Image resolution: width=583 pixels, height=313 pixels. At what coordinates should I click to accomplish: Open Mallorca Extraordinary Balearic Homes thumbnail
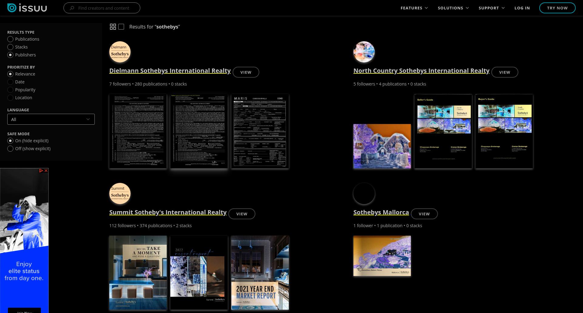click(382, 256)
